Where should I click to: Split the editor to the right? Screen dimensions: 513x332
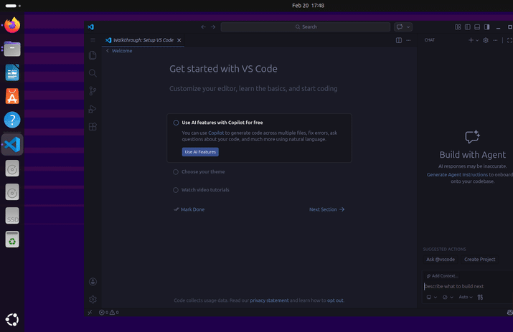(x=399, y=40)
